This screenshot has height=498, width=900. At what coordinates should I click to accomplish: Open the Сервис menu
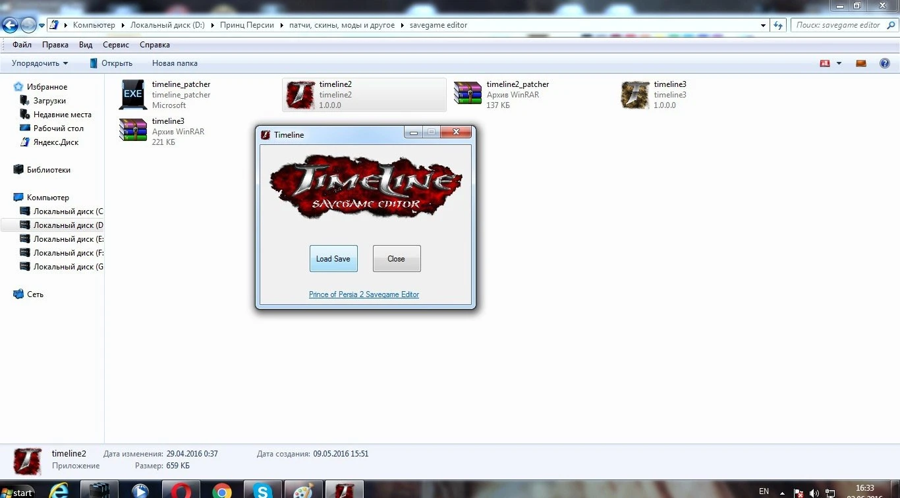(116, 45)
